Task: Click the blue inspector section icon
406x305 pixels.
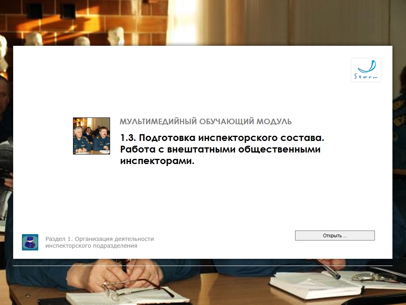Action: click(x=30, y=242)
